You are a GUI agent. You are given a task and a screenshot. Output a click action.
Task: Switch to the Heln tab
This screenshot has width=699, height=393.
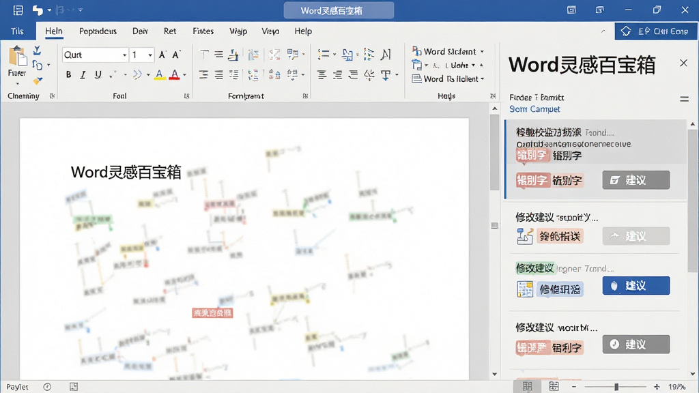coord(54,31)
